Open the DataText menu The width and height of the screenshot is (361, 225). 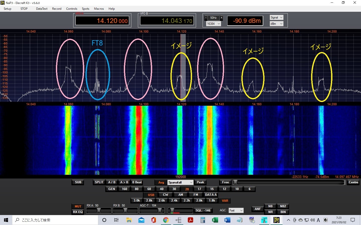coord(42,9)
